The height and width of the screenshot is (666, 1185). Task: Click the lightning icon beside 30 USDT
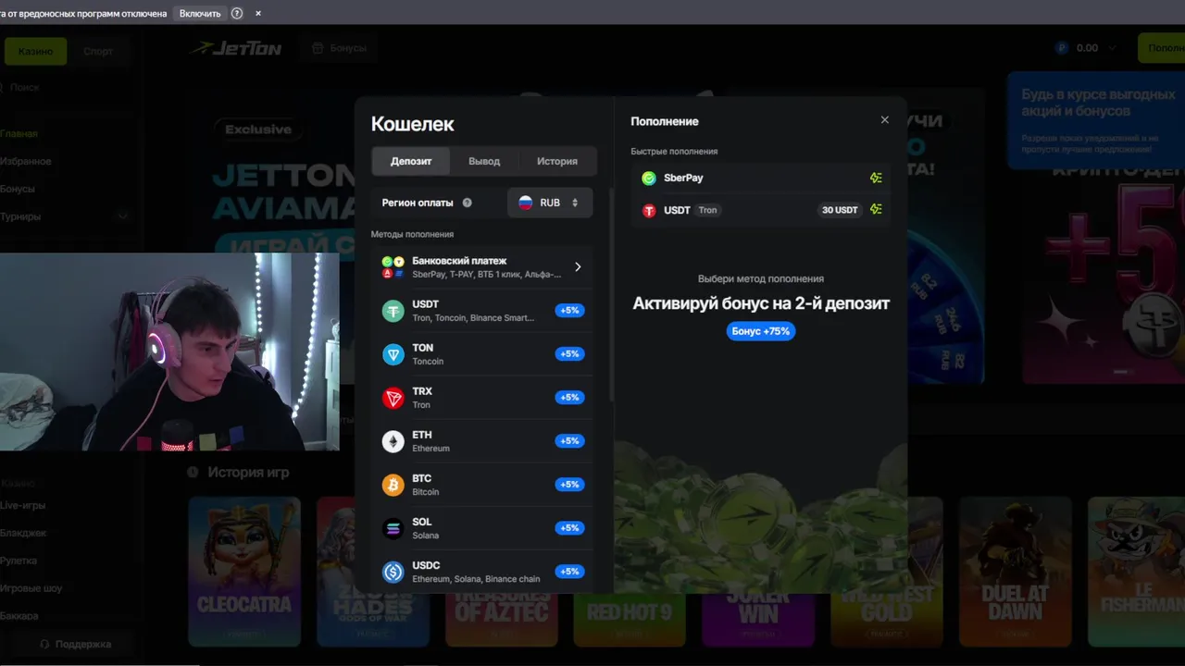coord(876,210)
